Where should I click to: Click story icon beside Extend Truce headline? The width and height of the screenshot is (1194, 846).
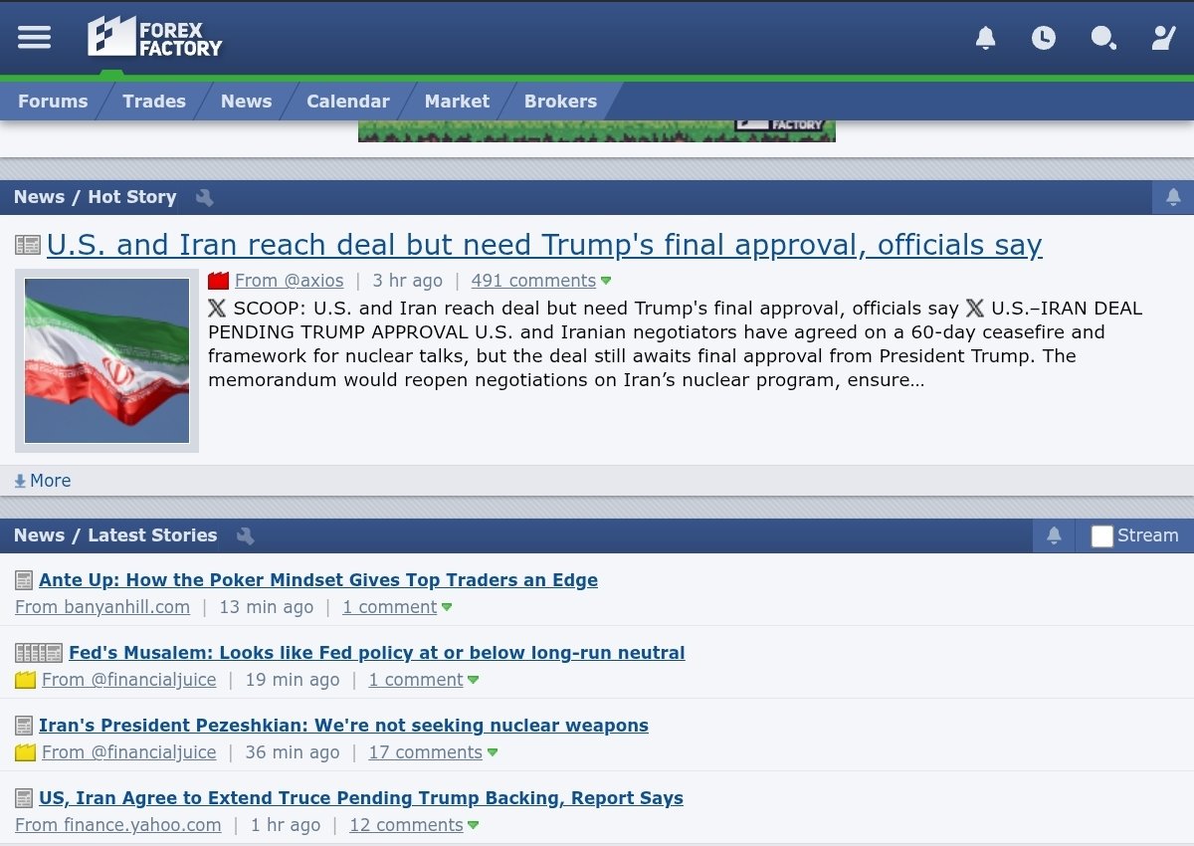(24, 798)
